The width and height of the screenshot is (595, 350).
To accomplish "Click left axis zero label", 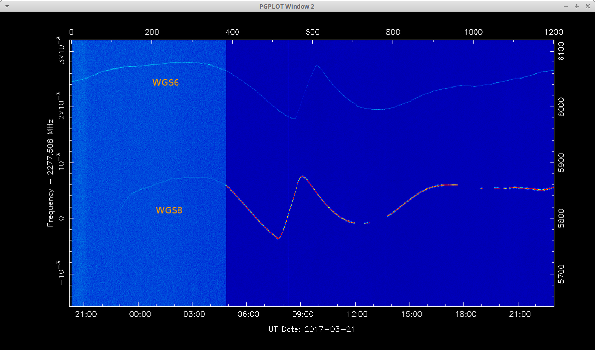I will pos(62,218).
